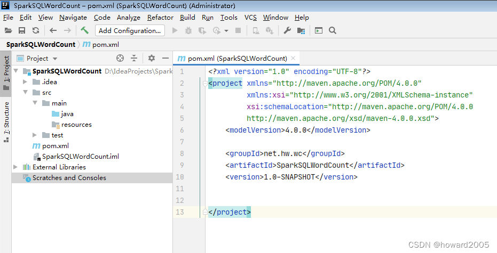
Task: Click the Search Everywhere magnifier
Action: pyautogui.click(x=333, y=30)
